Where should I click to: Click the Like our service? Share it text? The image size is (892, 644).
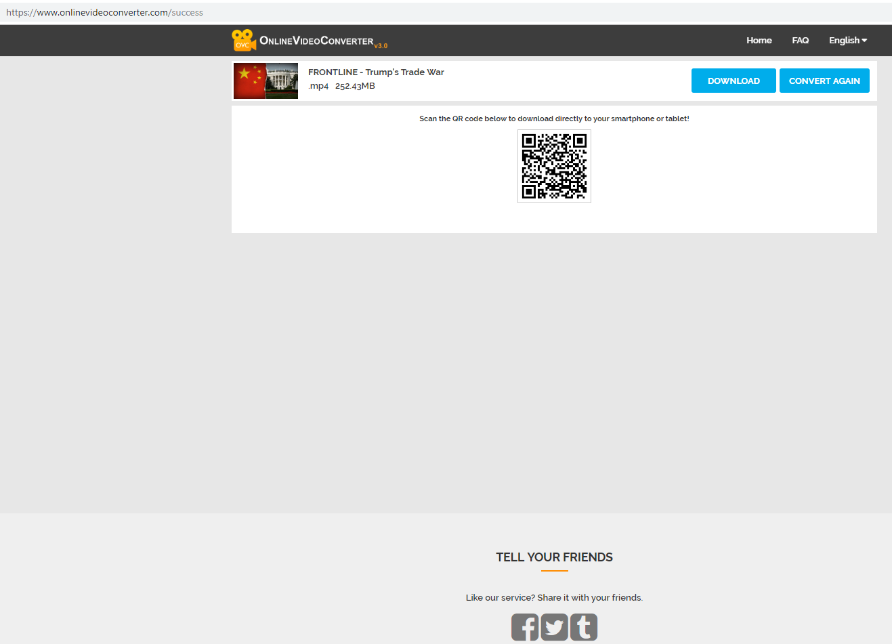[x=554, y=597]
